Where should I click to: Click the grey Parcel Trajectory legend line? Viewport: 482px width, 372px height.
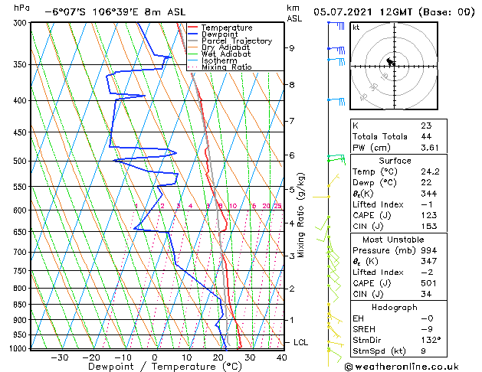[x=192, y=41]
